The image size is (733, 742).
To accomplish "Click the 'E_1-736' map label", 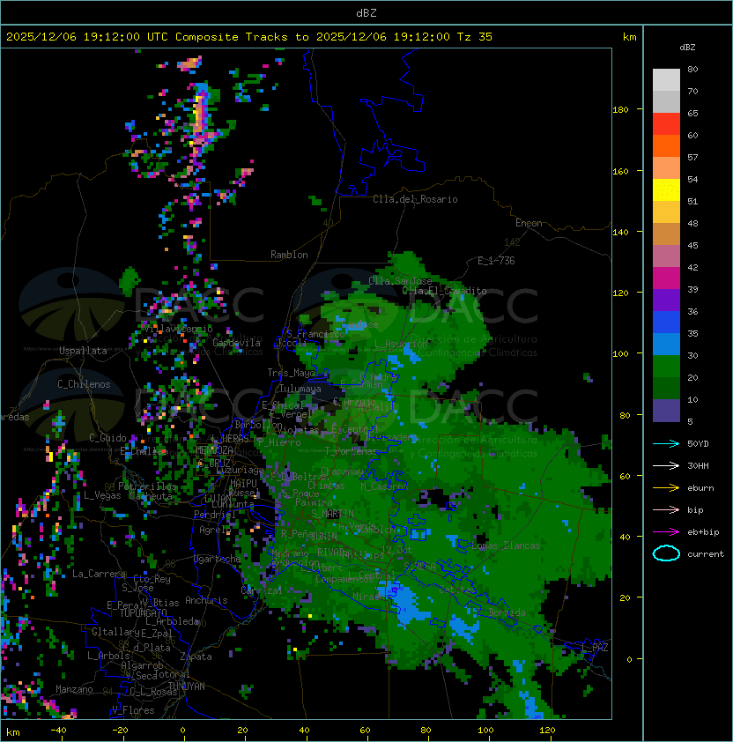I will pyautogui.click(x=496, y=261).
